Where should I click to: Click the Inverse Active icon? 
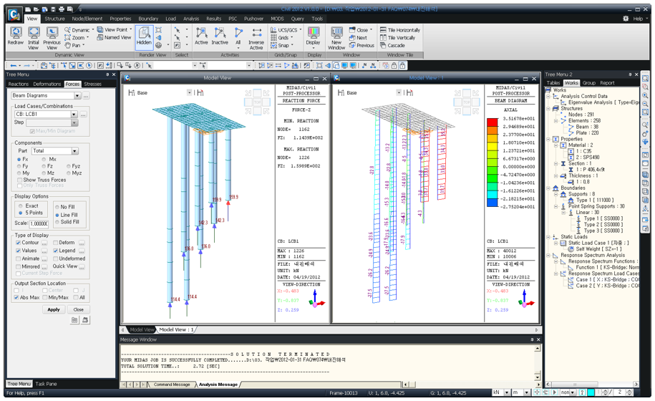coord(256,39)
